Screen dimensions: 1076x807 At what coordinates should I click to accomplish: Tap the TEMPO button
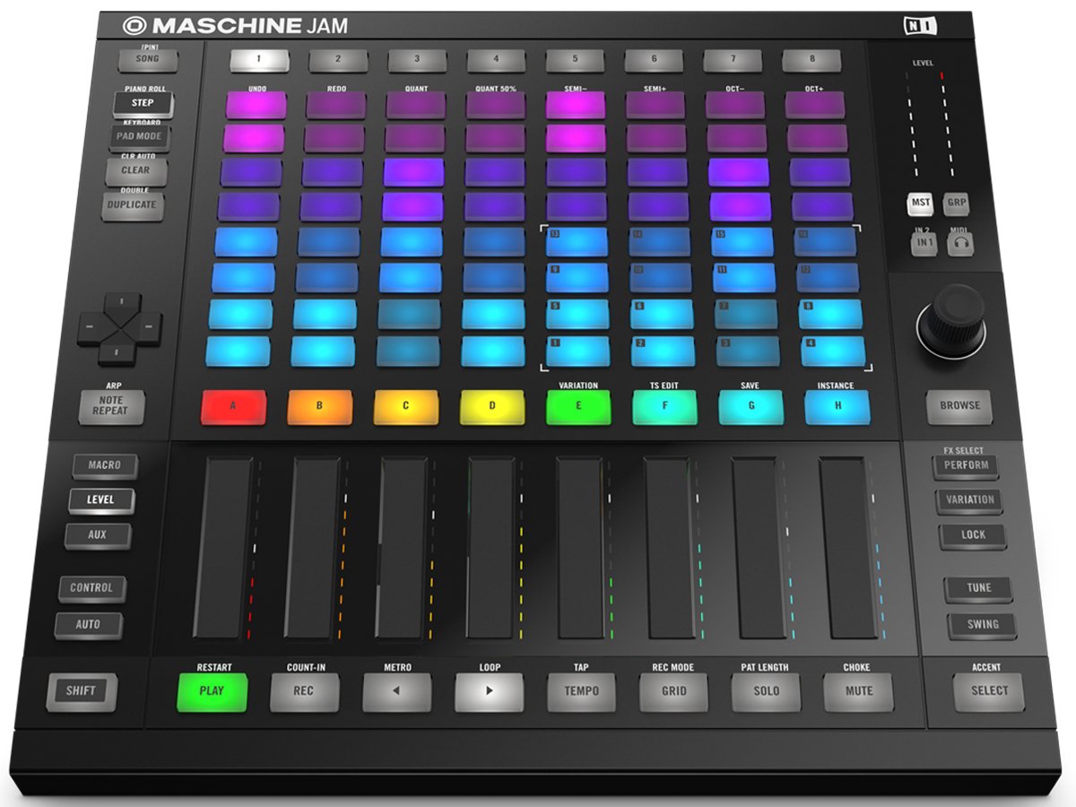pos(582,691)
